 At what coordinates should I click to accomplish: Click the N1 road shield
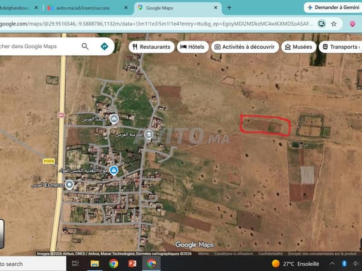(61, 115)
